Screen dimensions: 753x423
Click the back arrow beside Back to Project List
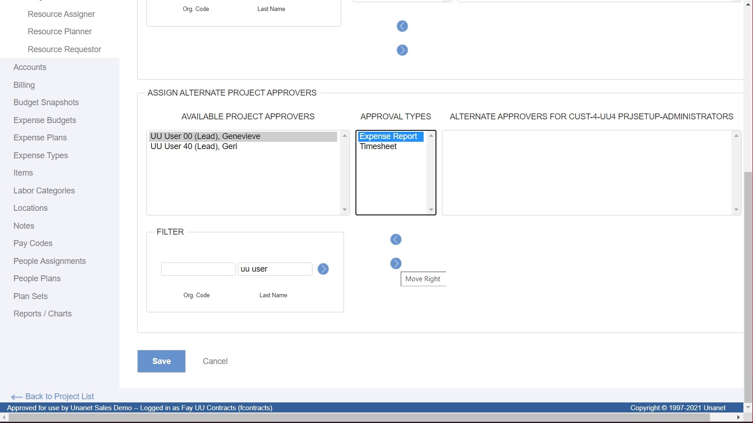[17, 396]
